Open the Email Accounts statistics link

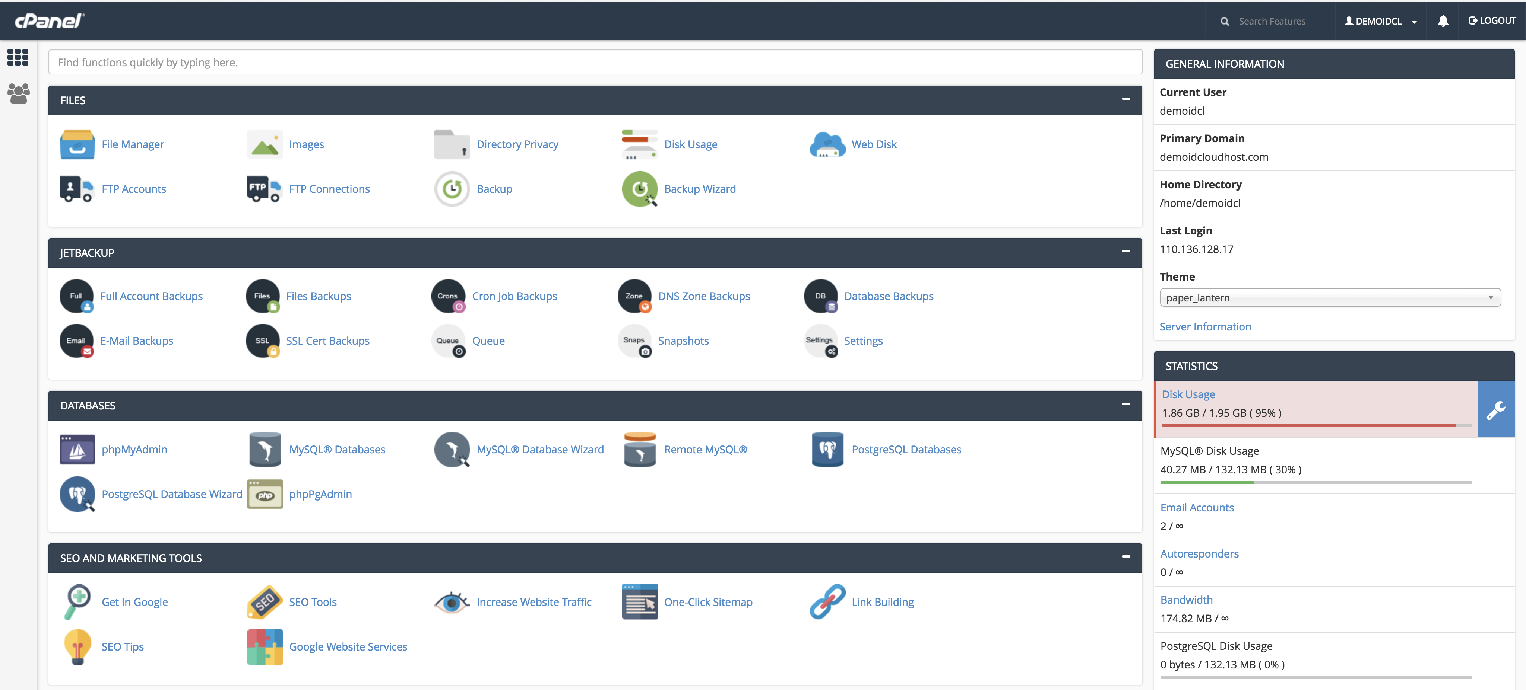(1197, 507)
